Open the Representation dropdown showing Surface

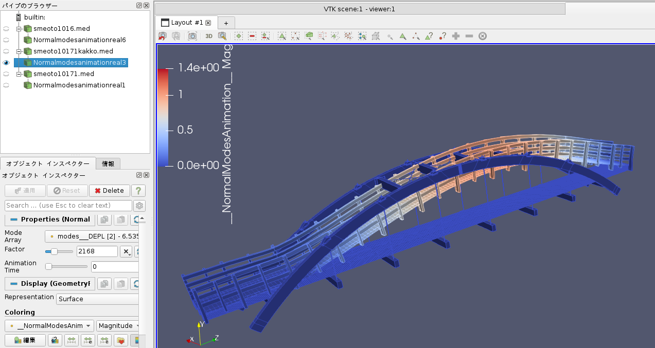pyautogui.click(x=98, y=299)
